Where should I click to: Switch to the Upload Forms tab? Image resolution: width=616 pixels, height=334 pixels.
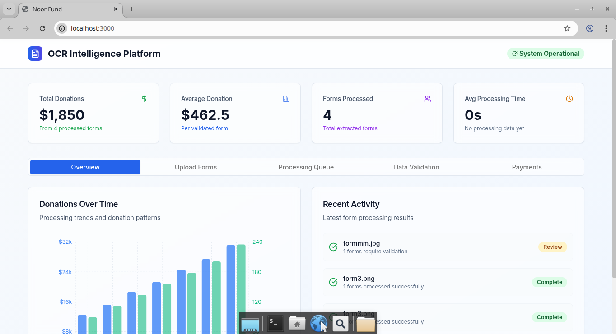196,167
